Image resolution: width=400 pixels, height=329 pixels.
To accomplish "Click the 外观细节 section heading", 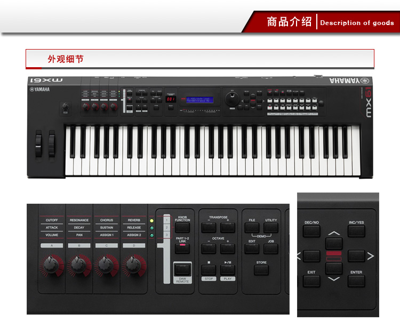I will [x=65, y=59].
